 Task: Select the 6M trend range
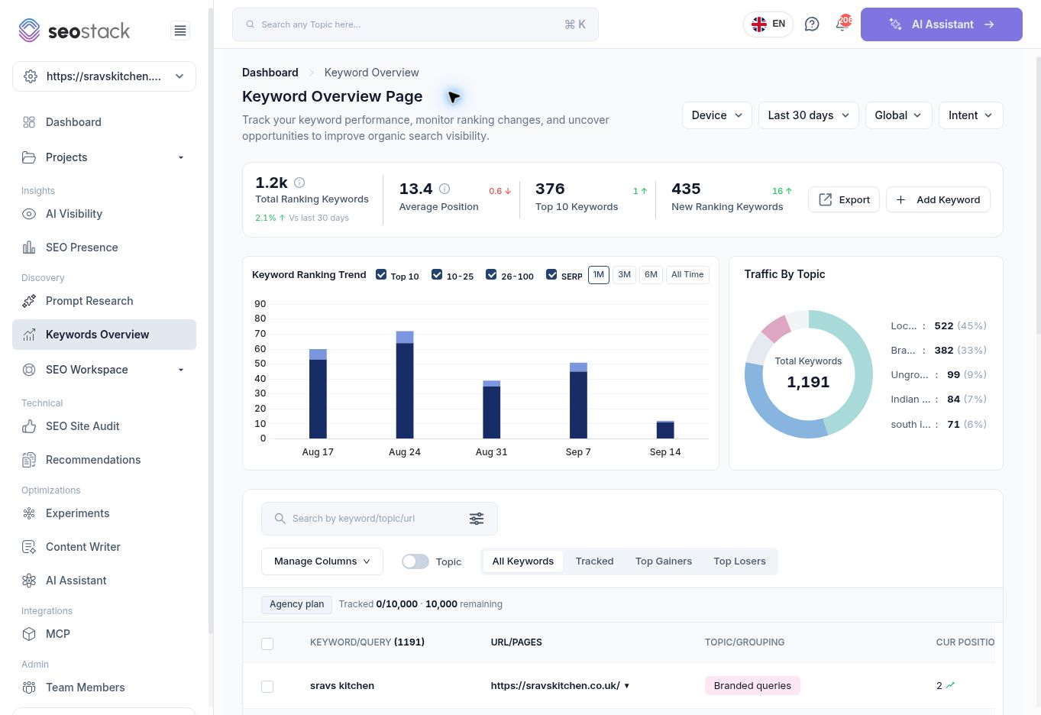[651, 275]
